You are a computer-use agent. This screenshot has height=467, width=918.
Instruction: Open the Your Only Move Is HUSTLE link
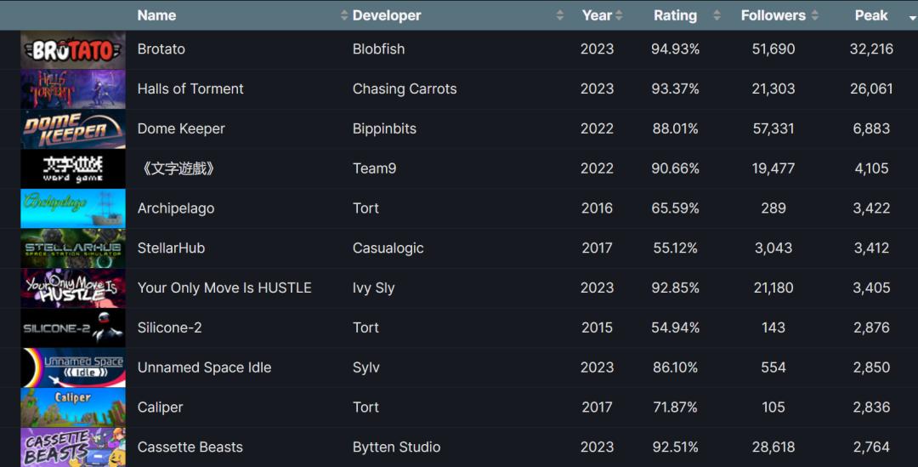point(224,288)
